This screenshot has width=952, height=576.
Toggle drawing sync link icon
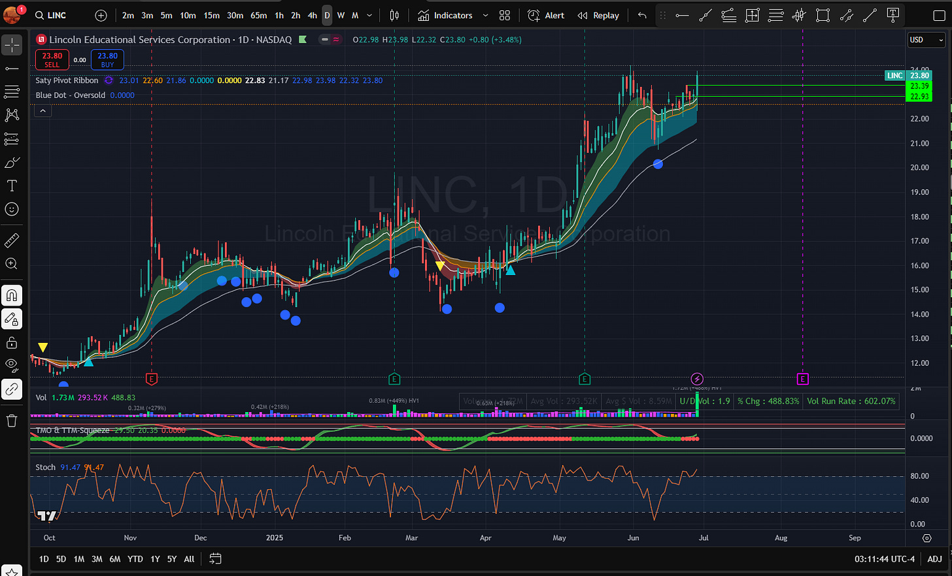pyautogui.click(x=12, y=389)
